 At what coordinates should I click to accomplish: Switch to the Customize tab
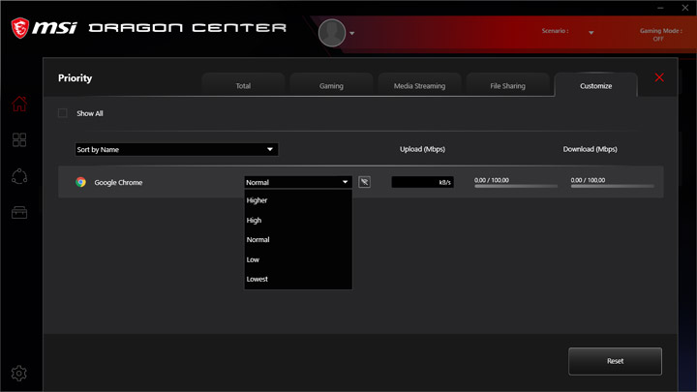click(x=595, y=85)
